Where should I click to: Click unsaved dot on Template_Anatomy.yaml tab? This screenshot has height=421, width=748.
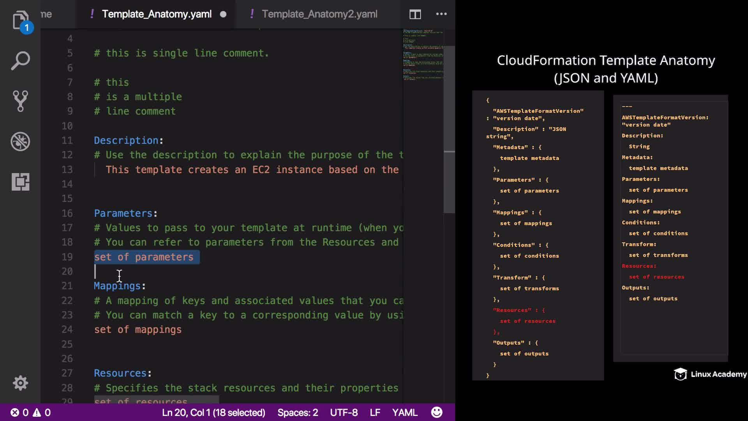(x=223, y=14)
